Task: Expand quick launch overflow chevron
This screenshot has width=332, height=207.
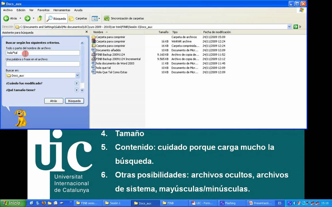Action: point(71,202)
